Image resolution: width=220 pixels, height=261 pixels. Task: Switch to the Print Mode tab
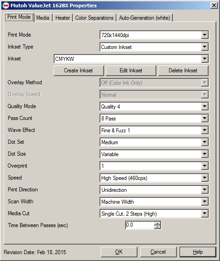pyautogui.click(x=19, y=17)
